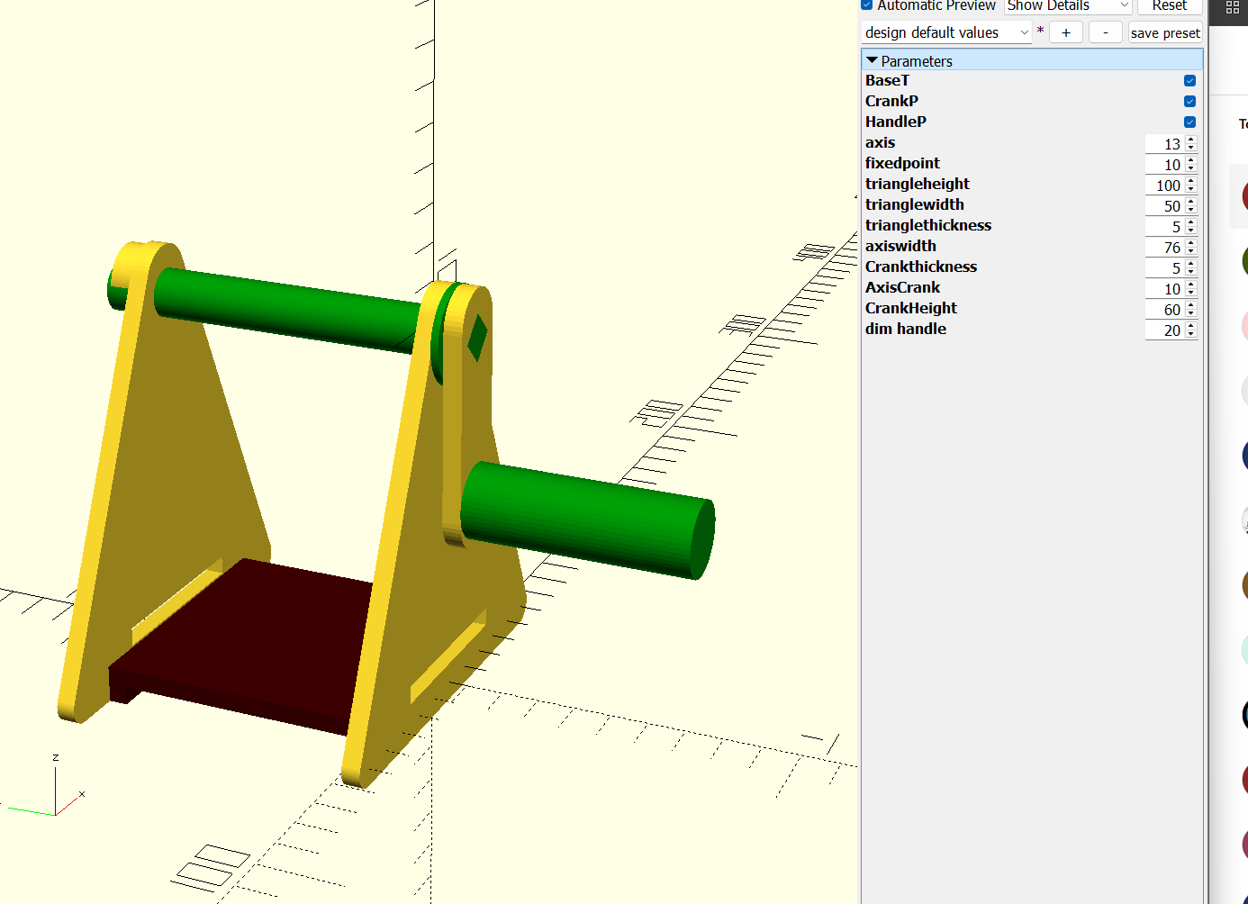Viewport: 1248px width, 904px height.
Task: Increase the triangleheight value with up arrow
Action: (x=1191, y=181)
